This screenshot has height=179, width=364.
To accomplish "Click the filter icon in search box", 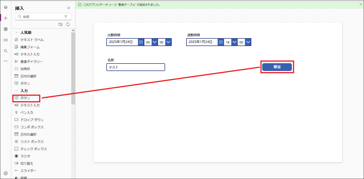I will tap(66, 17).
